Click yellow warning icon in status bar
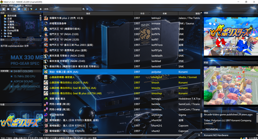Viewport: 258px width, 139px height. coord(241,138)
